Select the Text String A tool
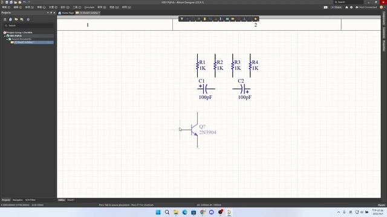Viewport: 387px width, 217px height. coord(244,19)
